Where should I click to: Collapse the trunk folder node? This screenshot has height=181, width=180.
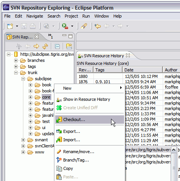pyautogui.click(x=16, y=73)
